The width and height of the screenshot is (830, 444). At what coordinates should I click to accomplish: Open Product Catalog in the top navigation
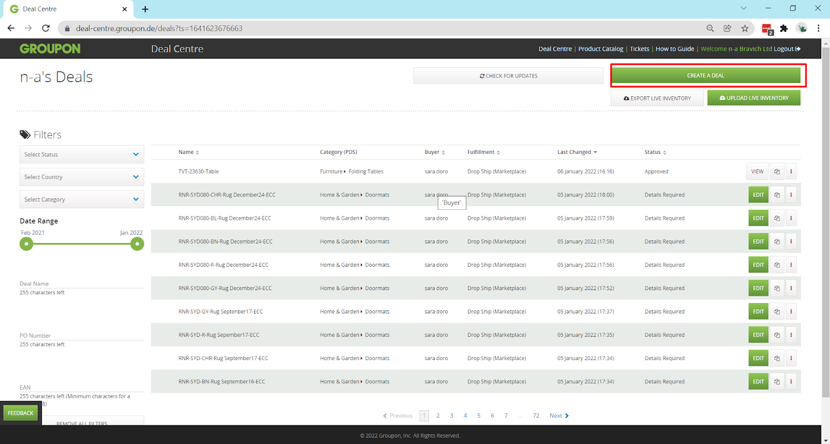[x=601, y=49]
